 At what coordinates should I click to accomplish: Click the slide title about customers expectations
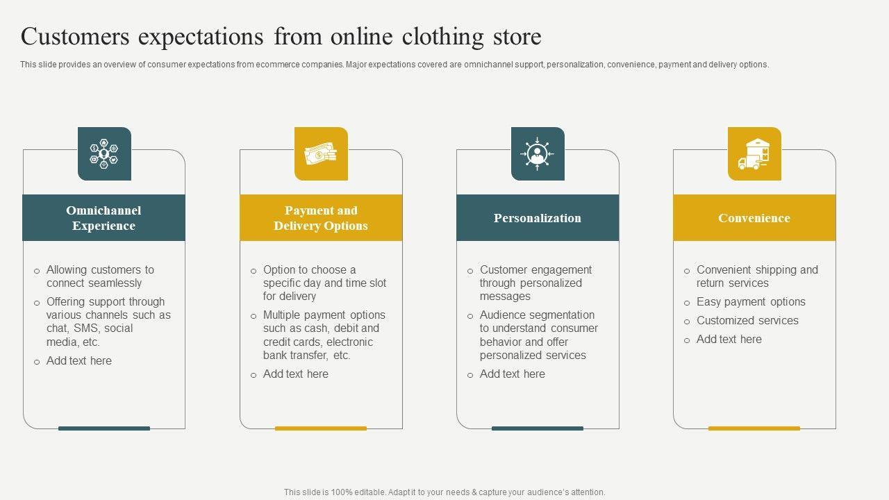tap(281, 36)
